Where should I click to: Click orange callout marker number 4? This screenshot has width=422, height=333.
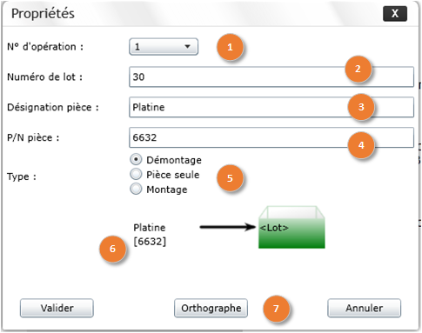click(x=361, y=145)
